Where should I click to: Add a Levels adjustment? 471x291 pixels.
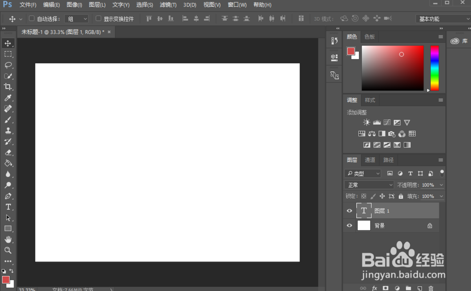[x=377, y=122]
